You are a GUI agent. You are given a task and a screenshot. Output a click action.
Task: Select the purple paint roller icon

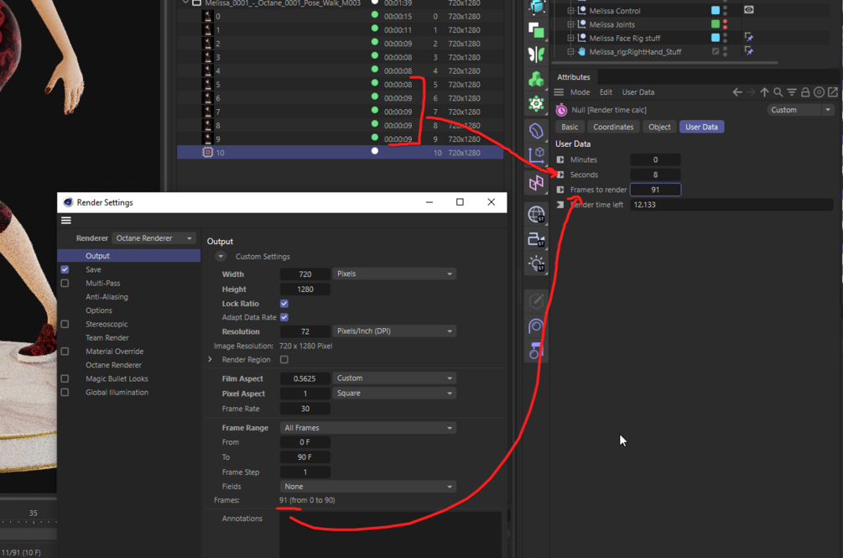(x=536, y=351)
